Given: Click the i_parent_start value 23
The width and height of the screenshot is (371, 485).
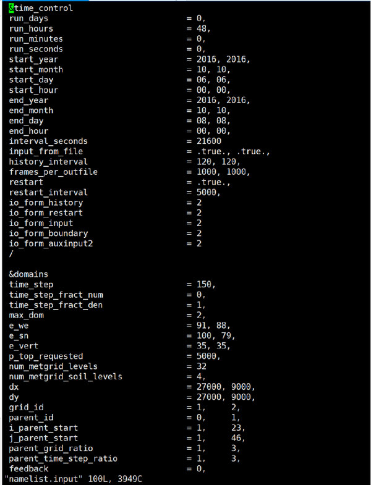Looking at the screenshot, I should 236,428.
